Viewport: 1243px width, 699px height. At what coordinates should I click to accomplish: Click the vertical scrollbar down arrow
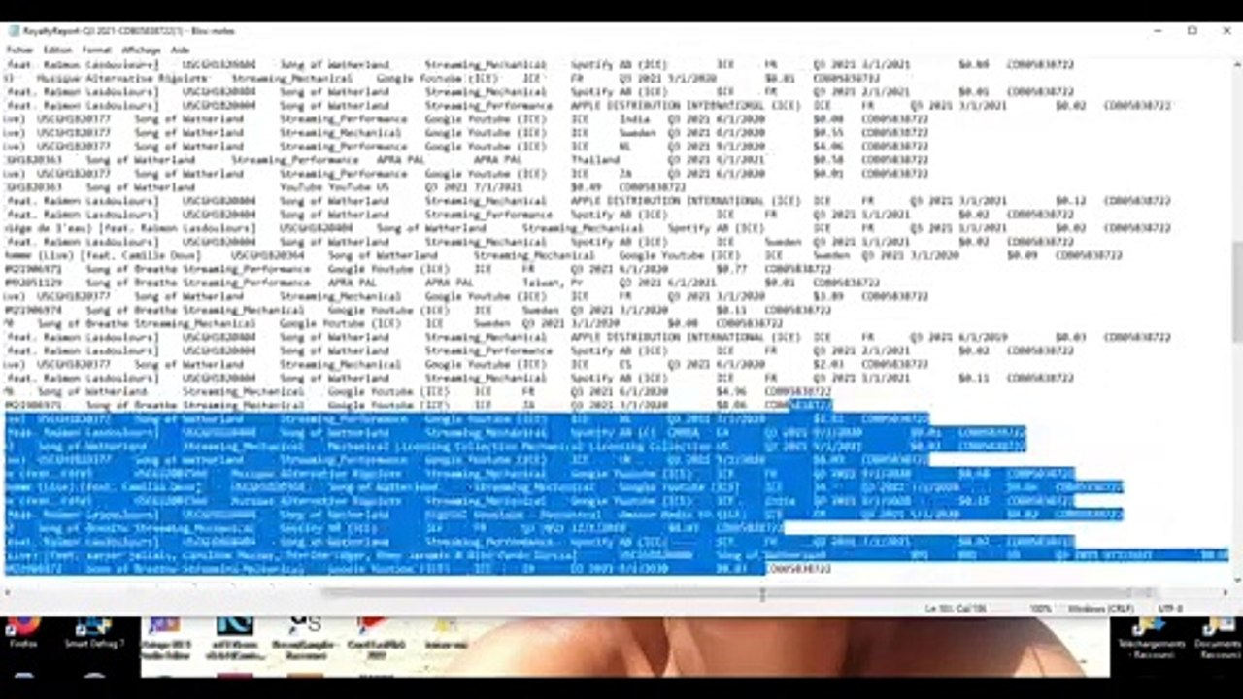1236,579
